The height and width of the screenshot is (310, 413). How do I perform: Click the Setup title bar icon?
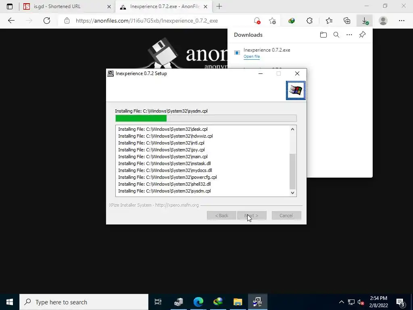click(111, 73)
